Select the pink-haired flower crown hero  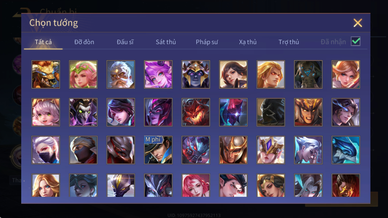pyautogui.click(x=83, y=74)
